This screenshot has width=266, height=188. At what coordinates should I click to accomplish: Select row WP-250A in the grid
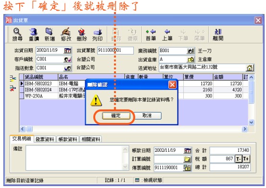[134, 96]
